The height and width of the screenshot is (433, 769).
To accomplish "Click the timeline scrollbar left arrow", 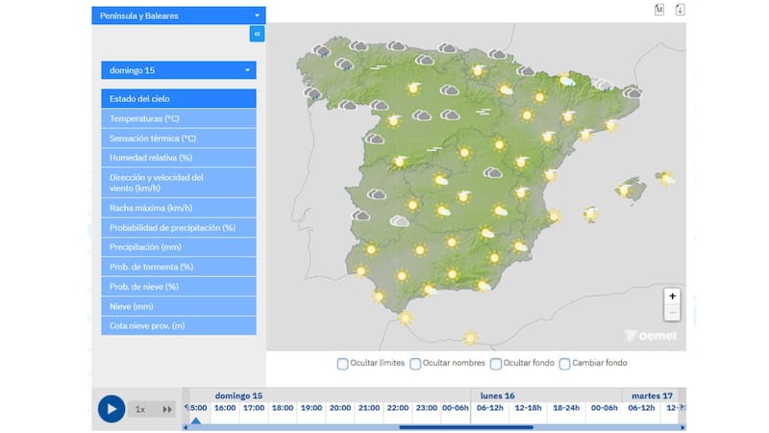I will (x=186, y=427).
